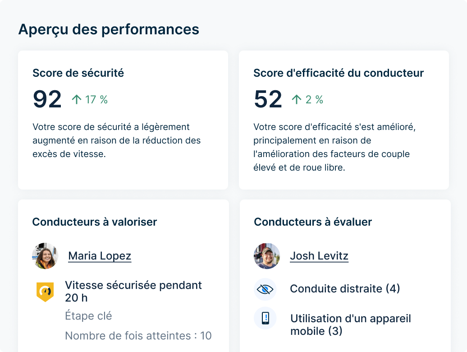
Task: Click the safe speed shield badge icon
Action: pos(45,291)
